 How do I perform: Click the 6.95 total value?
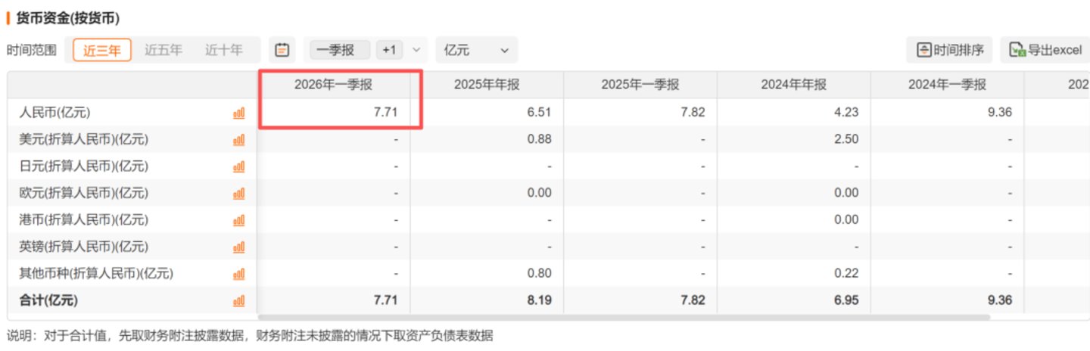click(846, 301)
